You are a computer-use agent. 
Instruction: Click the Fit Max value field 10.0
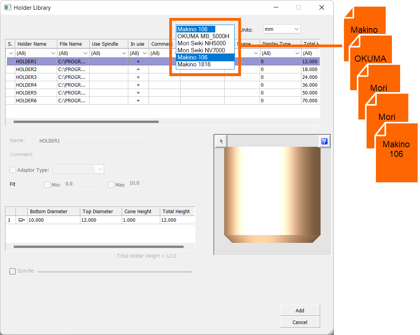(146, 184)
